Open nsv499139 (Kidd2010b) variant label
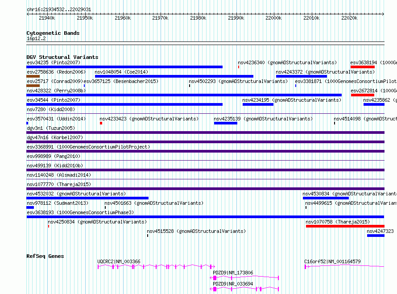Image resolution: width=397 pixels, height=294 pixels. tap(55, 166)
